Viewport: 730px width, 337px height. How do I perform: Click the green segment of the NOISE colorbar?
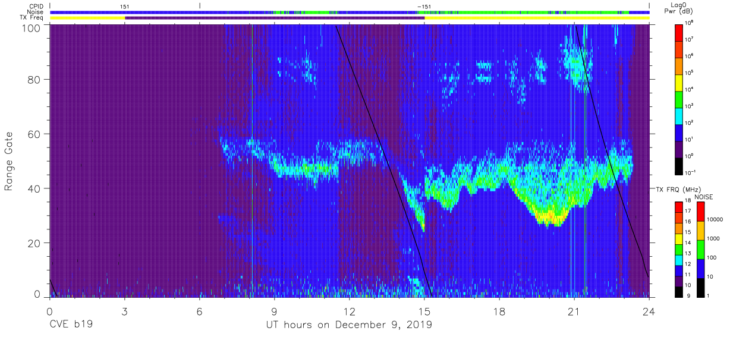coord(700,249)
